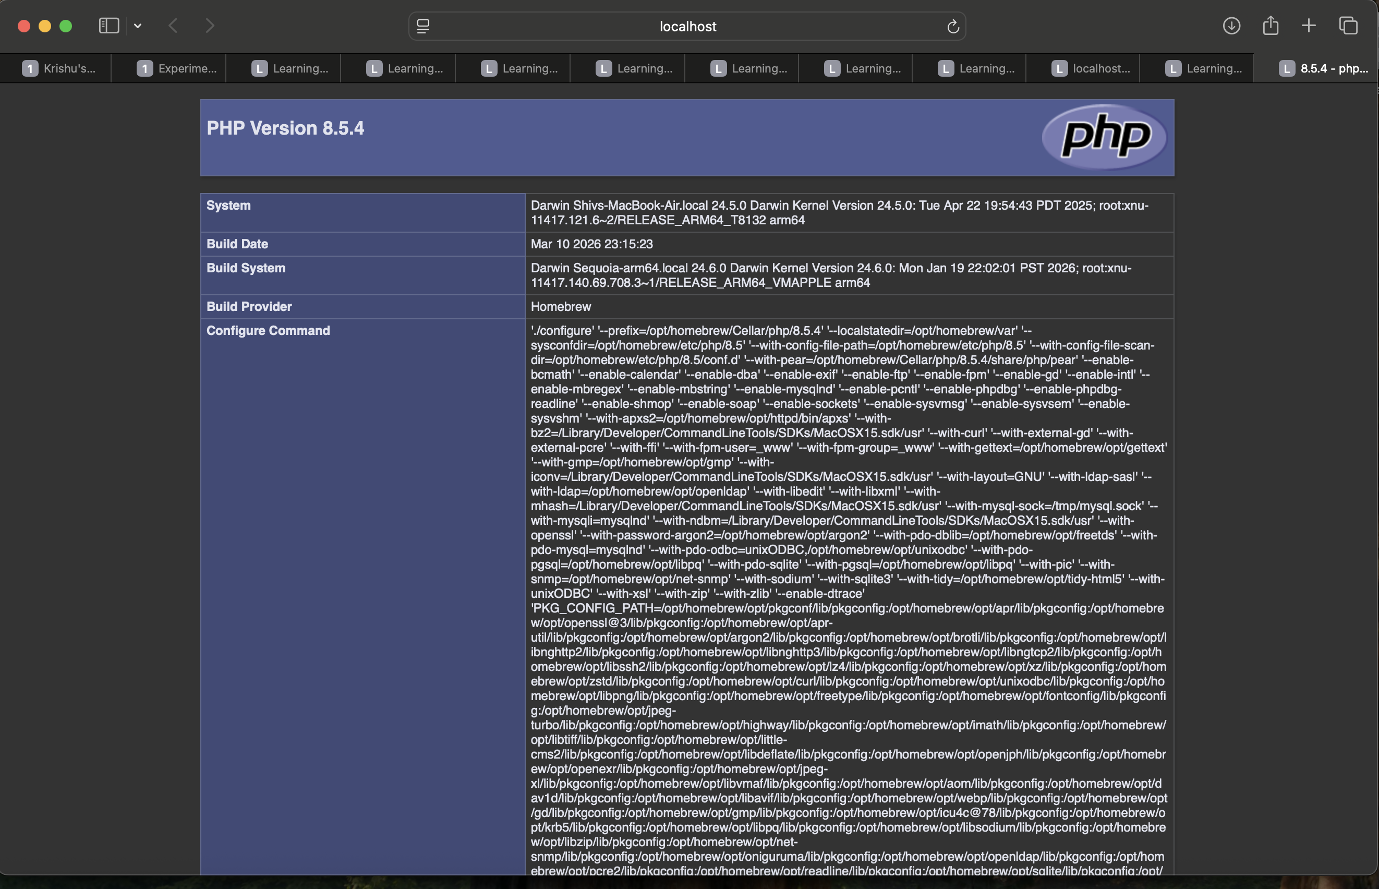Screen dimensions: 1379x889
Task: Reload the localhost phpinfo page
Action: (x=952, y=26)
